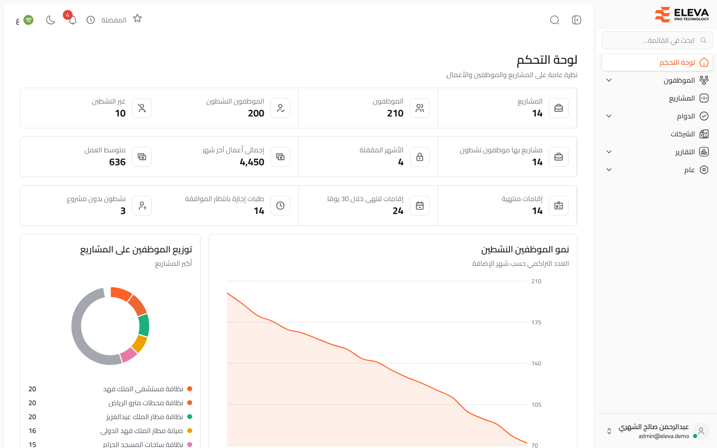The width and height of the screenshot is (717, 448).
Task: Click the briefcase icon on the المشاريع card
Action: click(559, 108)
